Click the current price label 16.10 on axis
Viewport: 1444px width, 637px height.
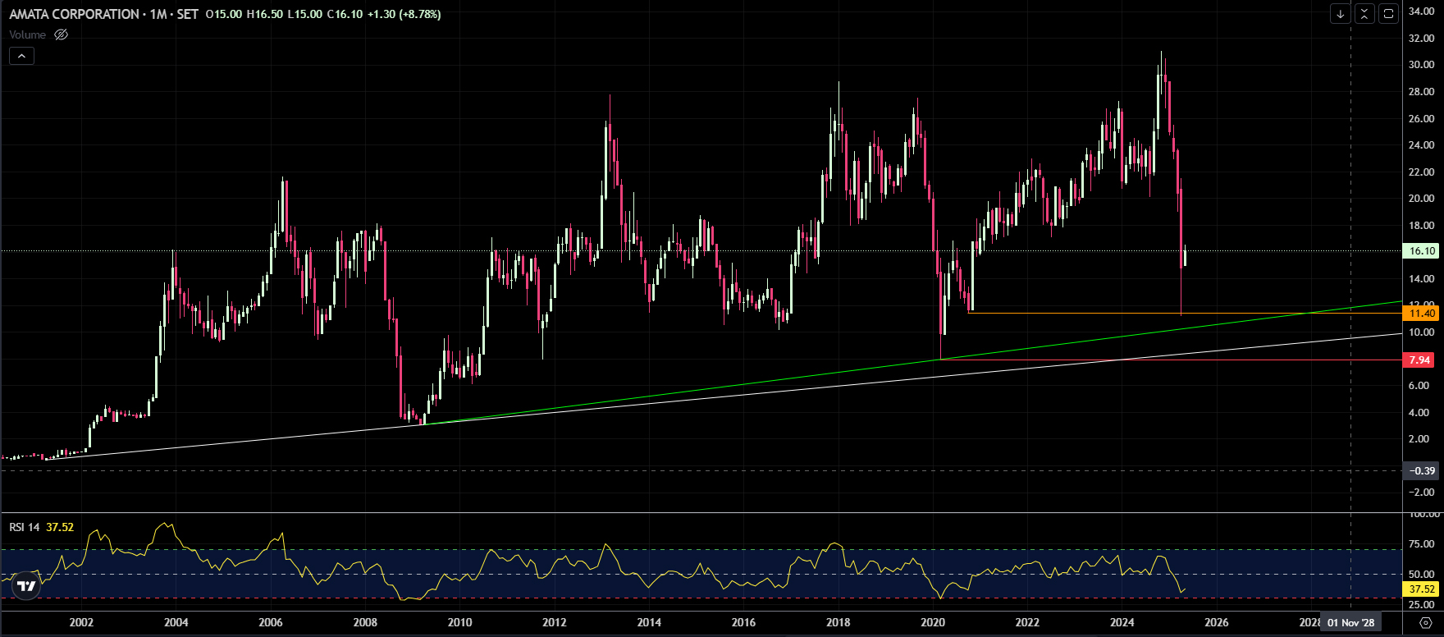(x=1422, y=251)
